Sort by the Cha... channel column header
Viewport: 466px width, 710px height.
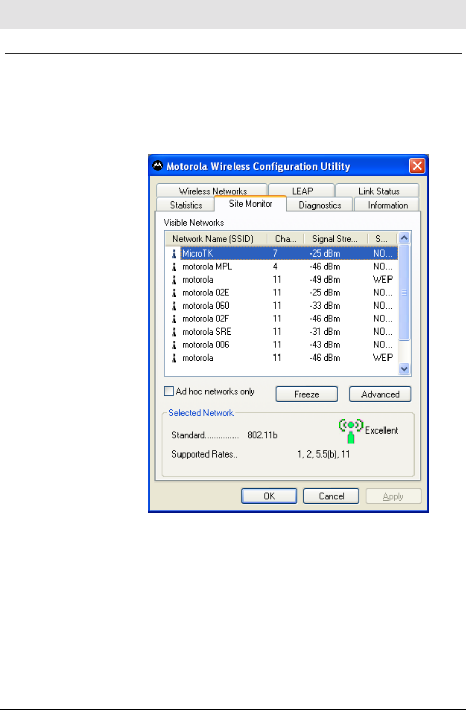pyautogui.click(x=286, y=239)
